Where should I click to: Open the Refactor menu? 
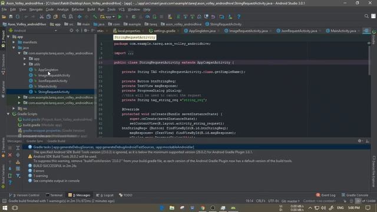pos(78,9)
